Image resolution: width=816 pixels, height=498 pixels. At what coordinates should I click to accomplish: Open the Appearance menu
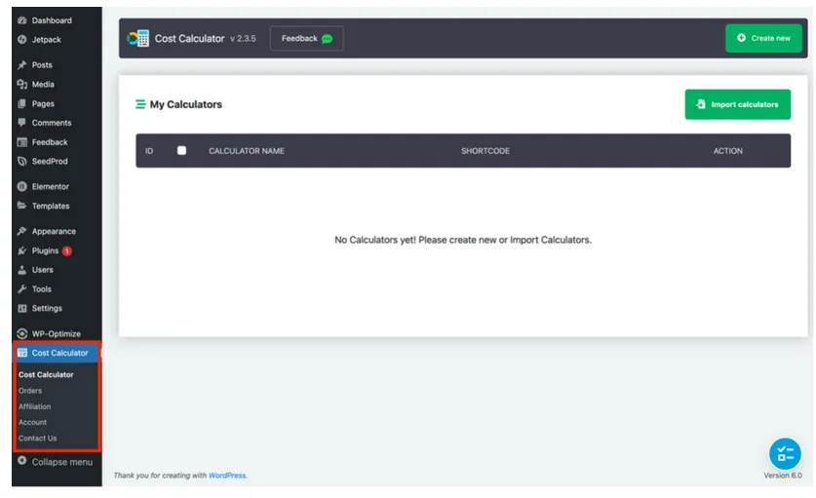(57, 231)
